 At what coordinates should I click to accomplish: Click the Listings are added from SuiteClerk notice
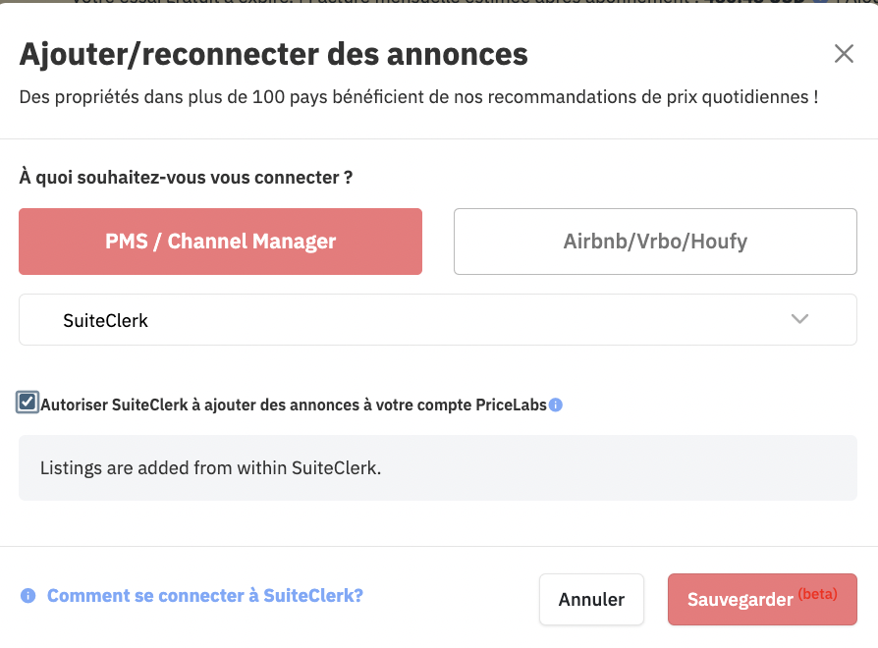coord(438,467)
